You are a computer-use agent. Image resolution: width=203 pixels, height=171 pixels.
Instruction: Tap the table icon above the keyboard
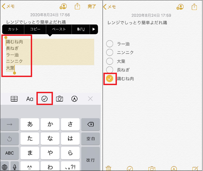tap(14, 99)
